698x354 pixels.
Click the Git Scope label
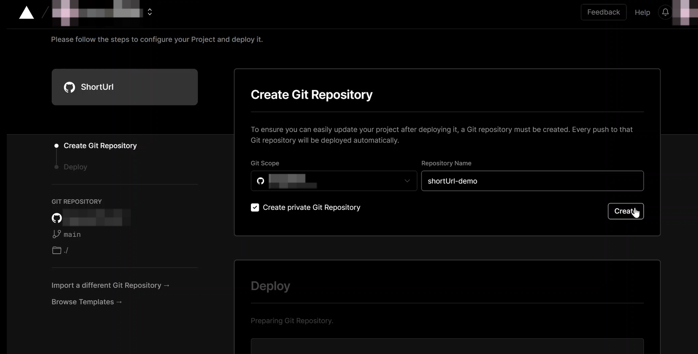click(265, 163)
